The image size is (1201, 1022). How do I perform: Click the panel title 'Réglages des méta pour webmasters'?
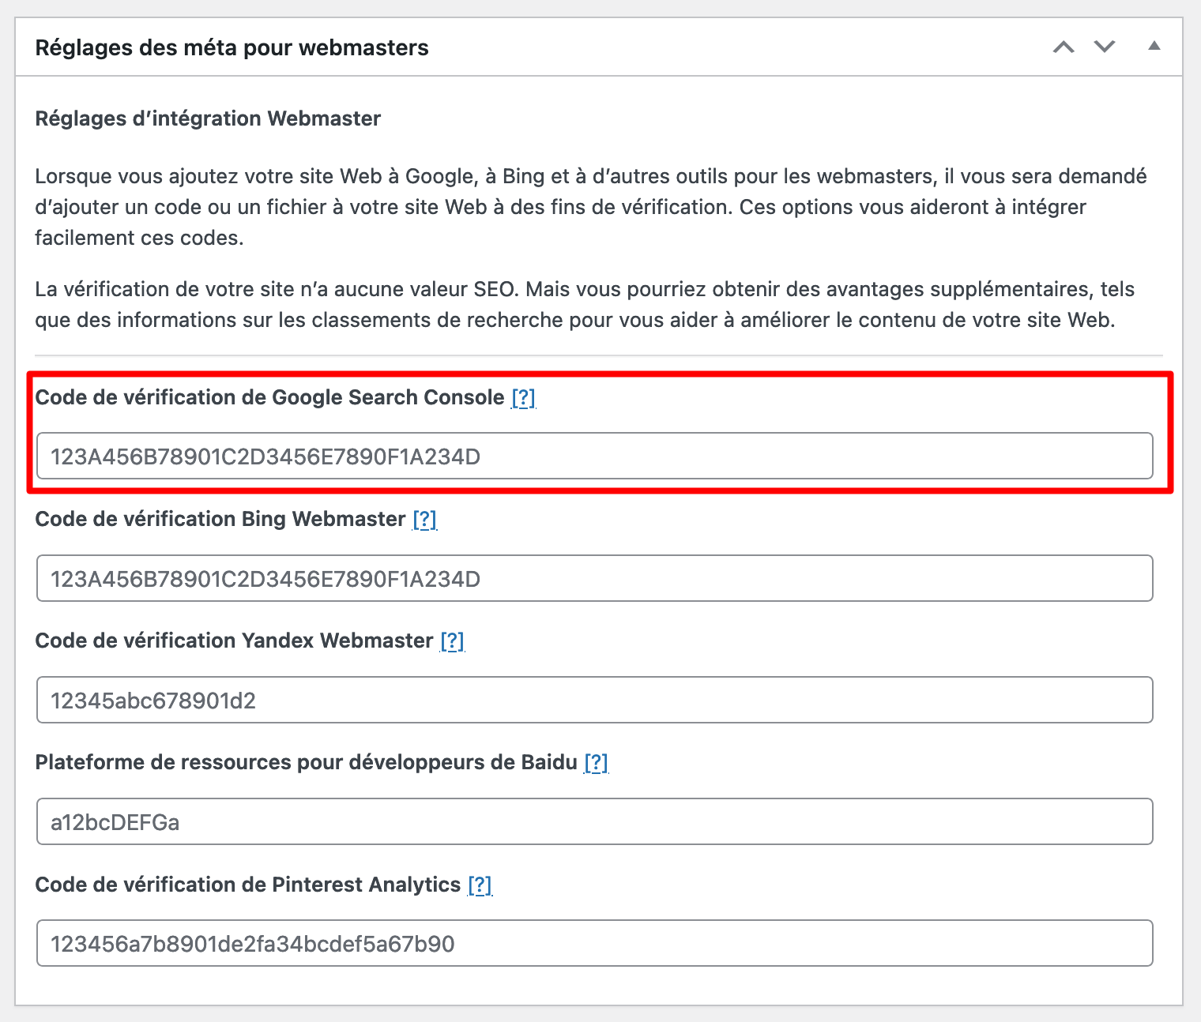[232, 47]
